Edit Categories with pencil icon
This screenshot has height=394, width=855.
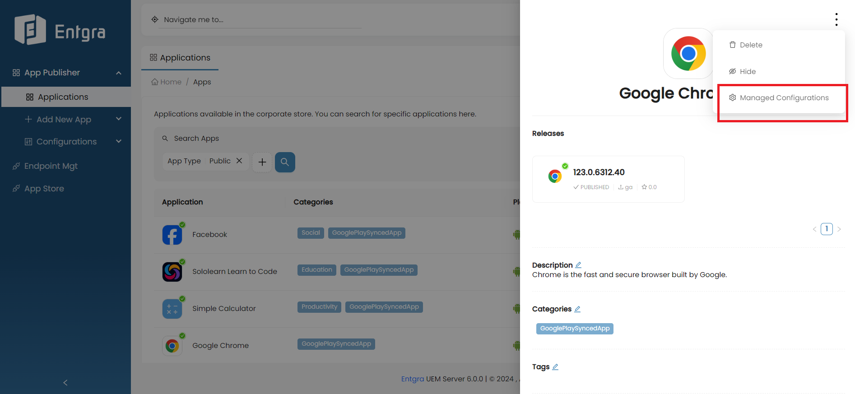click(x=577, y=309)
